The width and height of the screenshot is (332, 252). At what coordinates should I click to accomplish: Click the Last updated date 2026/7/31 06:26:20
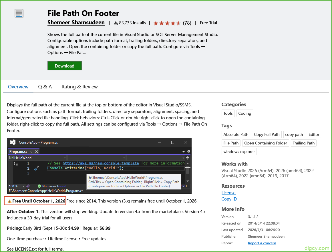(x=264, y=230)
